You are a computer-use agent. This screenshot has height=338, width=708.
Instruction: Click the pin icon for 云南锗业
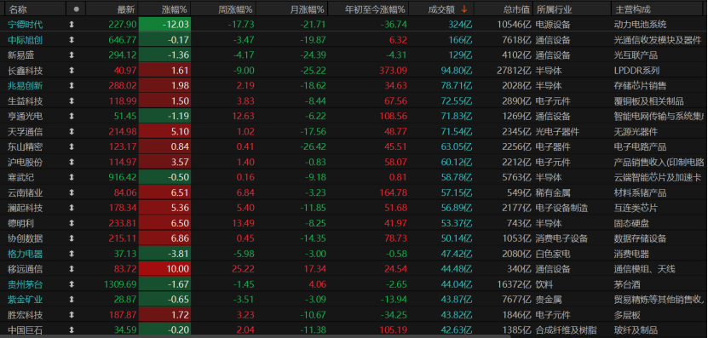[72, 192]
